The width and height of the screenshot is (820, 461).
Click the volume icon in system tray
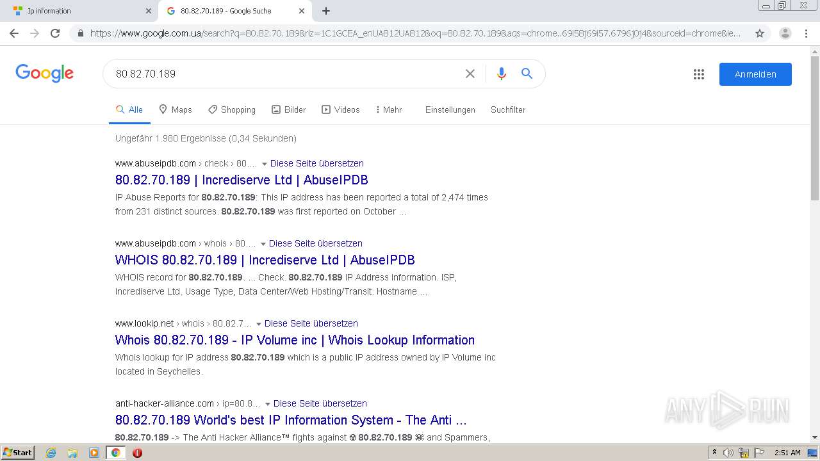tap(728, 453)
